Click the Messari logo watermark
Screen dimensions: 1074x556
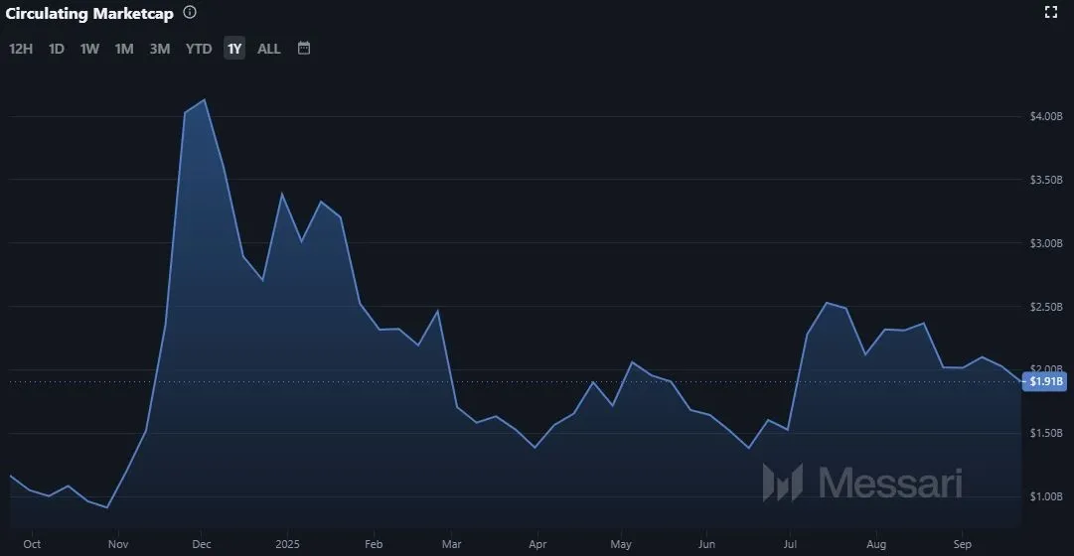861,483
